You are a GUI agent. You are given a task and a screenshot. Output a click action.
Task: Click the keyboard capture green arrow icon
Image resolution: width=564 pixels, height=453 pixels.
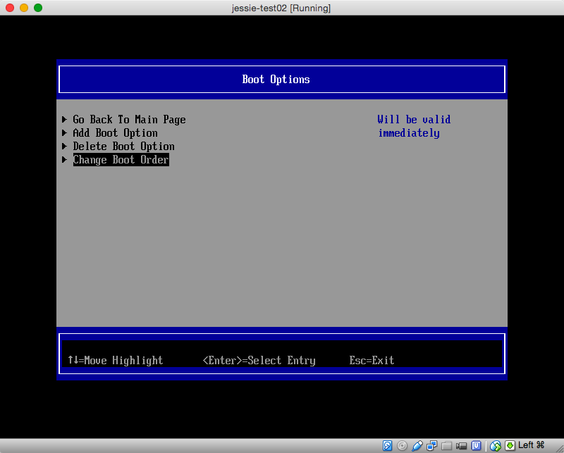(x=510, y=446)
